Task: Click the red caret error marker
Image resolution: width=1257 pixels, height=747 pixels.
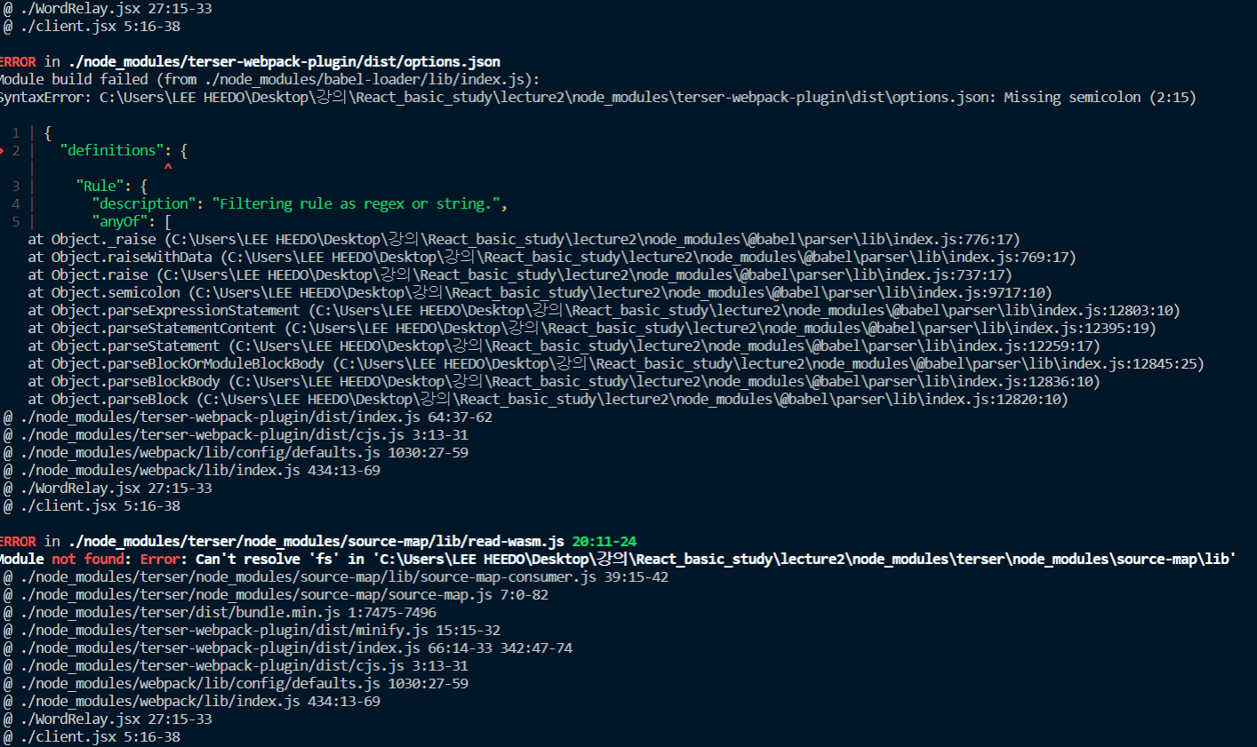Action: coord(168,167)
